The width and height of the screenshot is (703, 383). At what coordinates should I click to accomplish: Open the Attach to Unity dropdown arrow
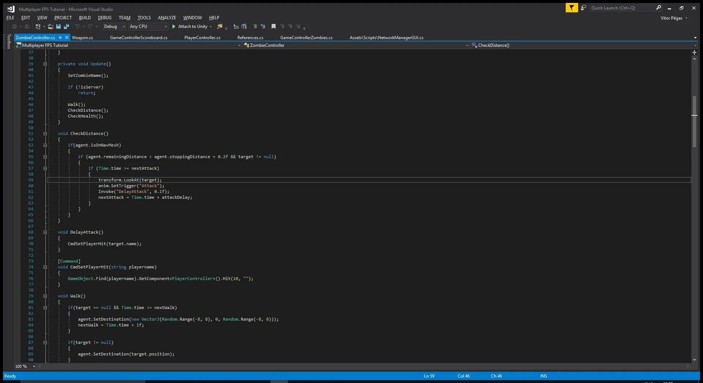211,27
